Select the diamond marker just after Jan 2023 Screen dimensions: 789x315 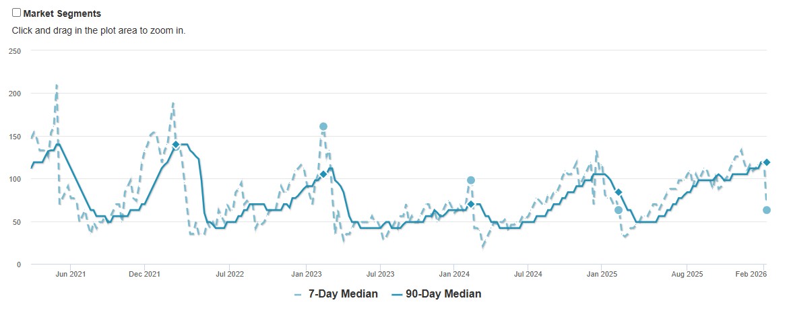[323, 174]
